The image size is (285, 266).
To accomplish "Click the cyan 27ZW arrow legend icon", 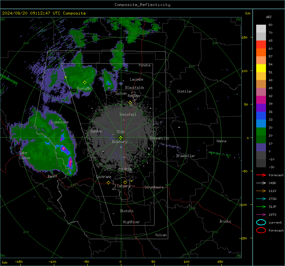I will tap(261, 199).
